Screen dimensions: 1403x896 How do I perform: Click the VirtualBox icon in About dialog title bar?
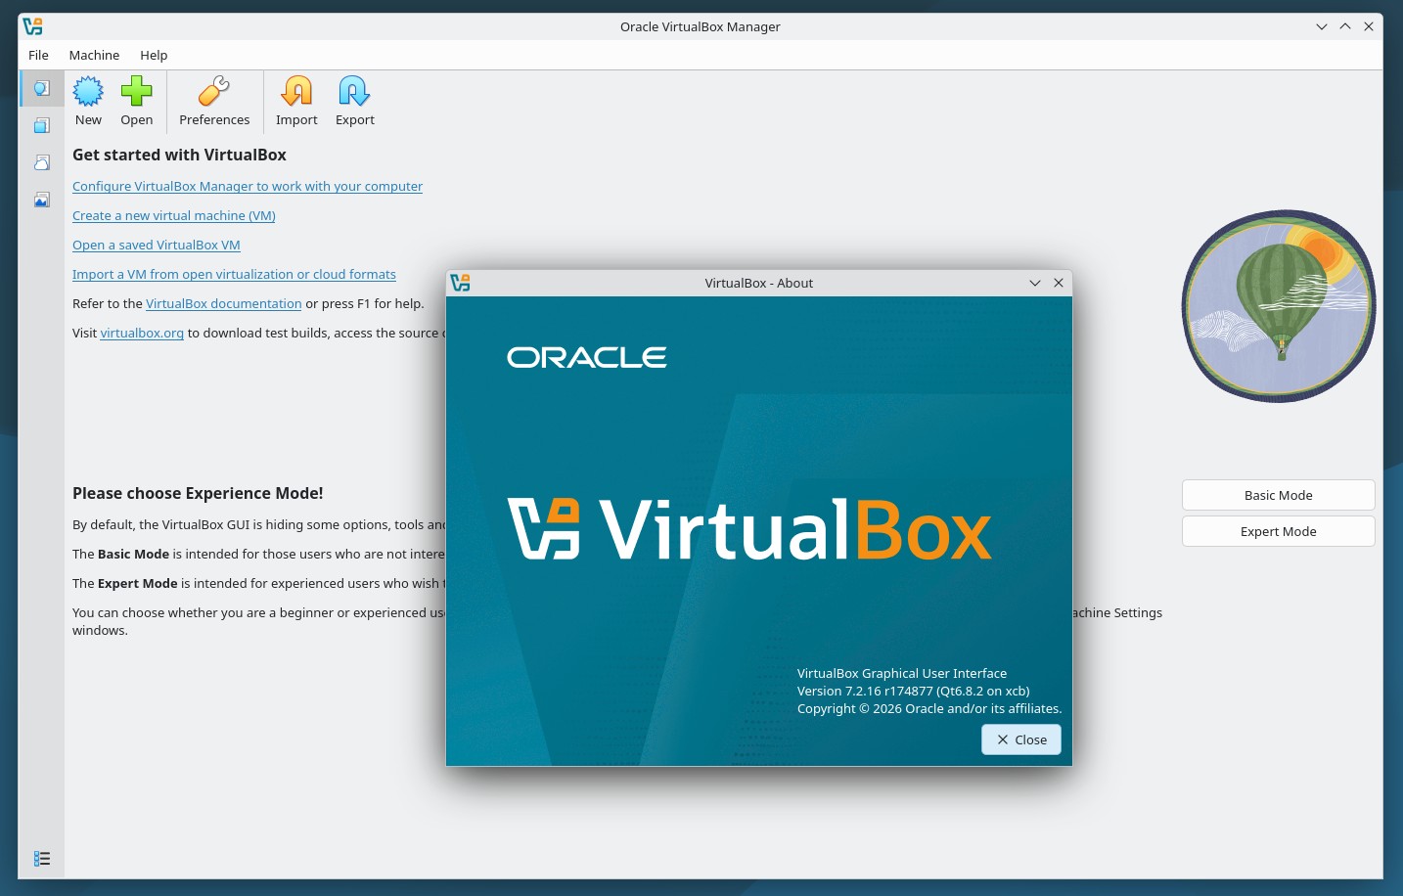tap(460, 283)
